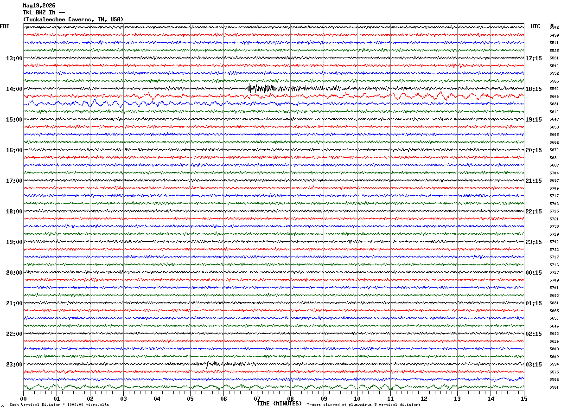Click the 23:00 EDT row label

[x=14, y=364]
